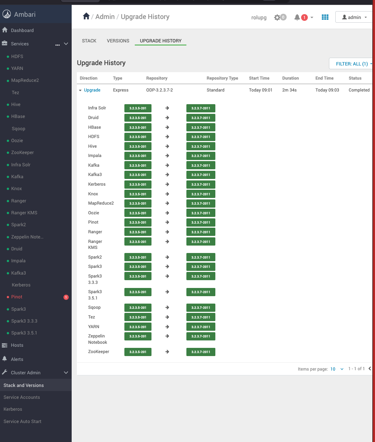The width and height of the screenshot is (375, 442).
Task: Click the Today 09:03 end time cell
Action: (x=327, y=90)
